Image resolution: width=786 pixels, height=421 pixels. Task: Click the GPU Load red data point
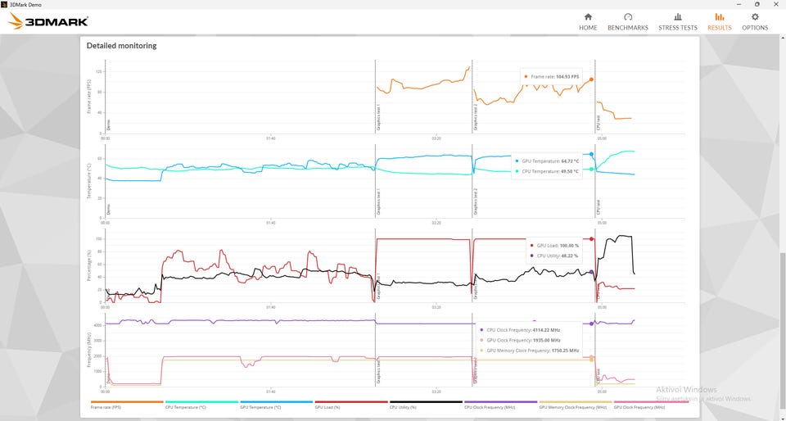pyautogui.click(x=591, y=239)
